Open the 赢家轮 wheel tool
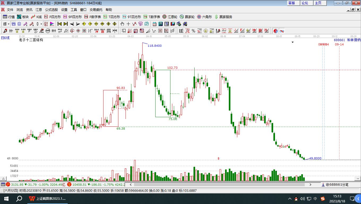361x204 pixels. click(187, 17)
